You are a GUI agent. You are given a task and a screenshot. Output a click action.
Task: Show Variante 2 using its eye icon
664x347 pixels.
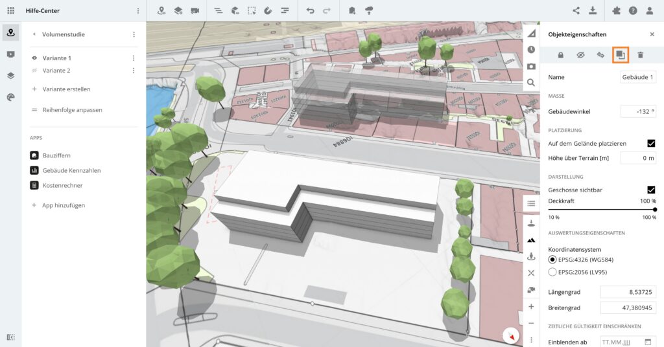34,71
